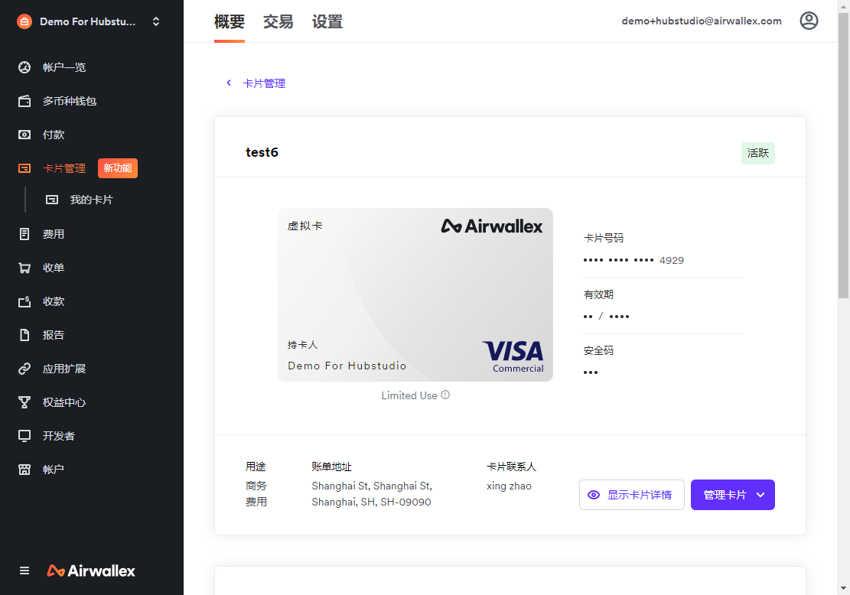The width and height of the screenshot is (850, 595).
Task: Click the card title test6
Action: pyautogui.click(x=262, y=152)
